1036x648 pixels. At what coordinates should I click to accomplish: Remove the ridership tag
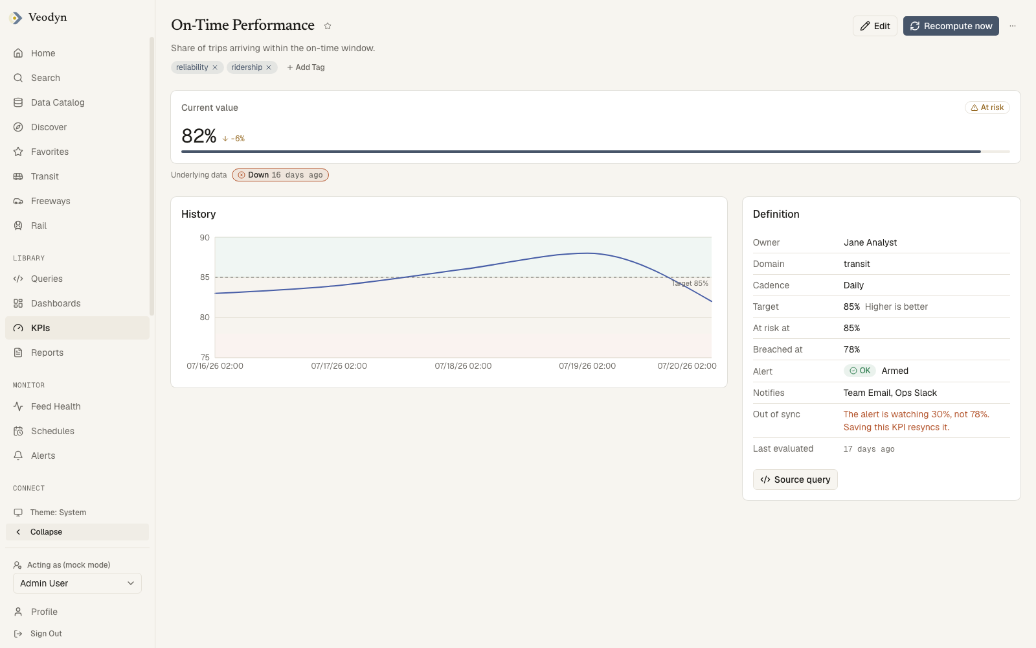[269, 67]
